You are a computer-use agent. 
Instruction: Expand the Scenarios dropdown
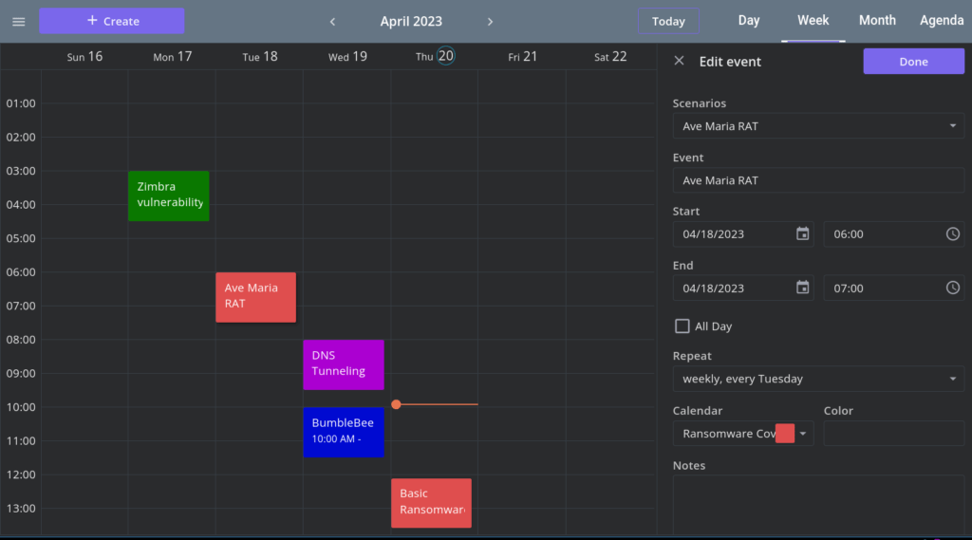pos(953,126)
